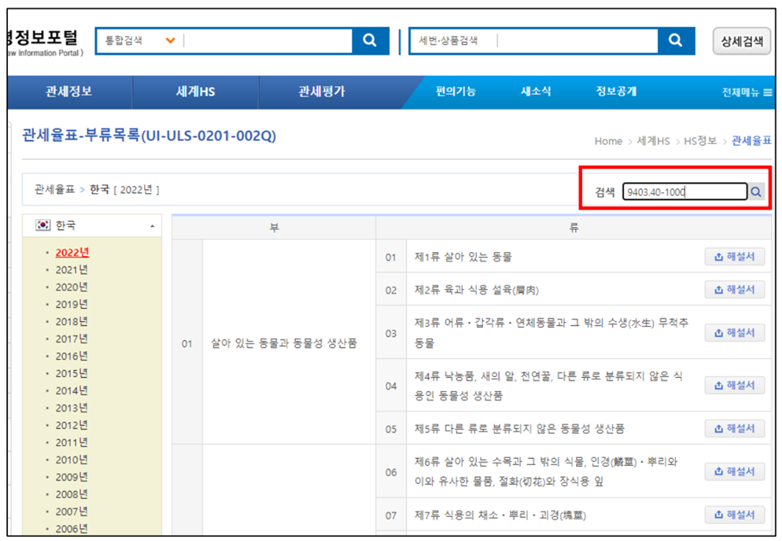Image resolution: width=782 pixels, height=541 pixels.
Task: Open the 세계HS menu
Action: tap(196, 91)
